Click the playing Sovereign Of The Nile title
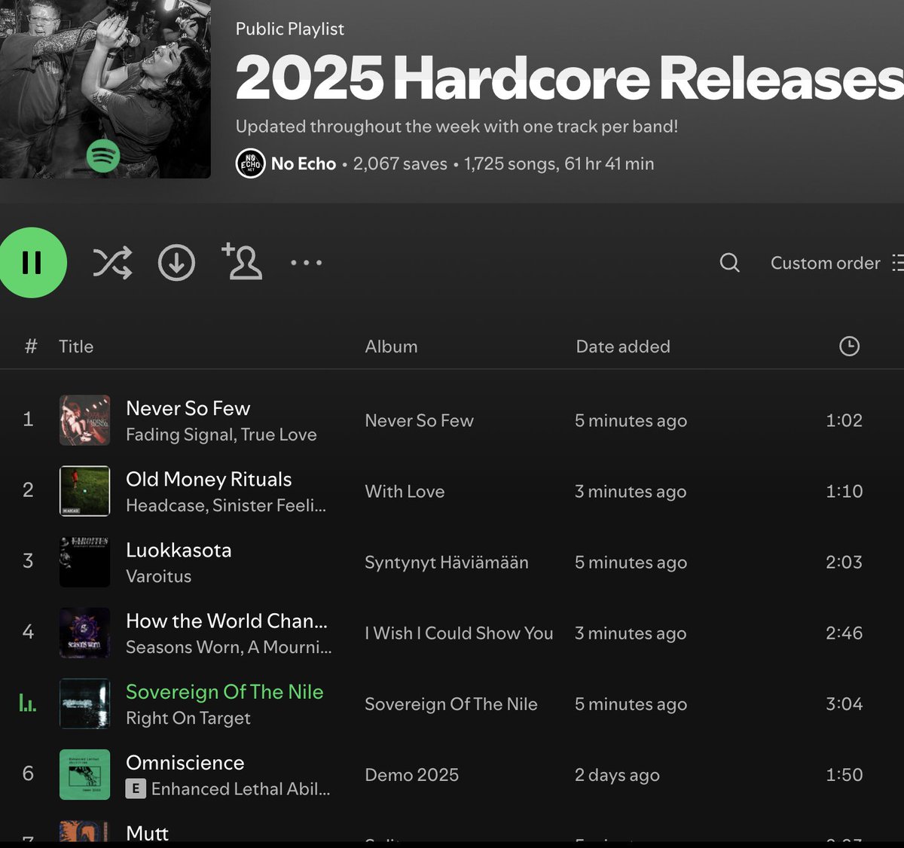Viewport: 904px width, 848px height. click(x=224, y=691)
